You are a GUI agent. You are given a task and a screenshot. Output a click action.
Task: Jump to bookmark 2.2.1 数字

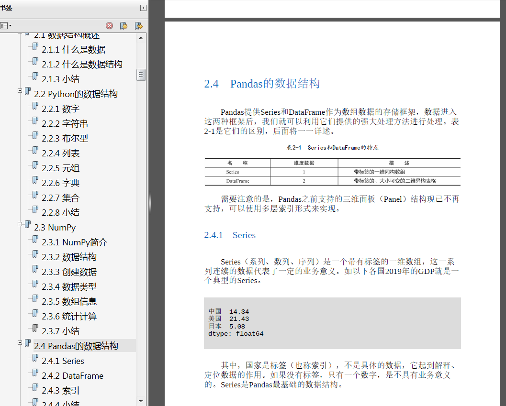[60, 109]
